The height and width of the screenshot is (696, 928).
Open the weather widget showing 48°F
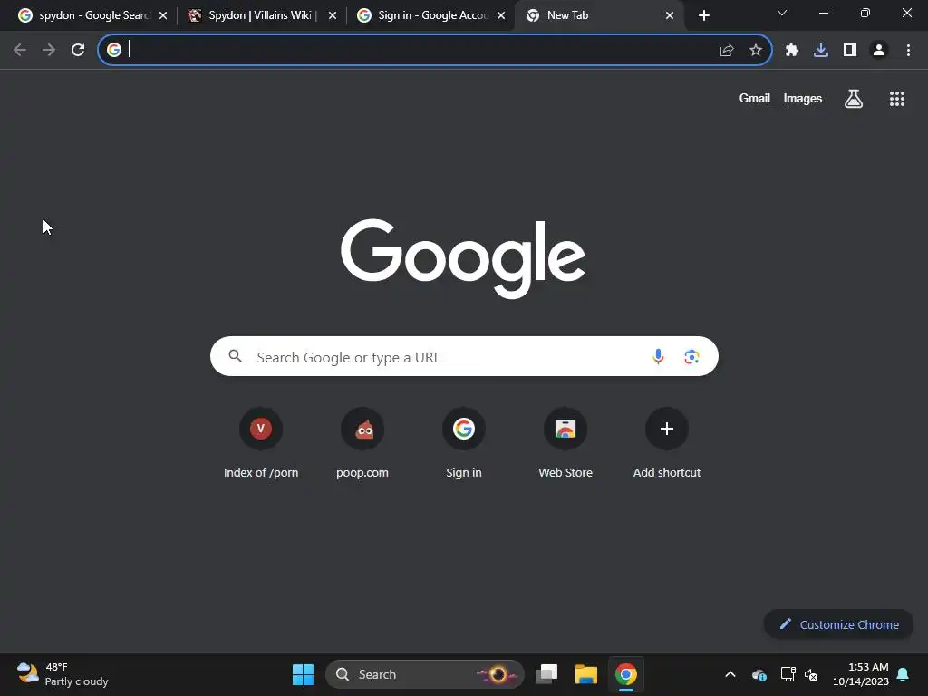(63, 674)
